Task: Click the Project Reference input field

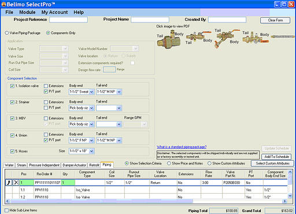Action: (x=68, y=20)
